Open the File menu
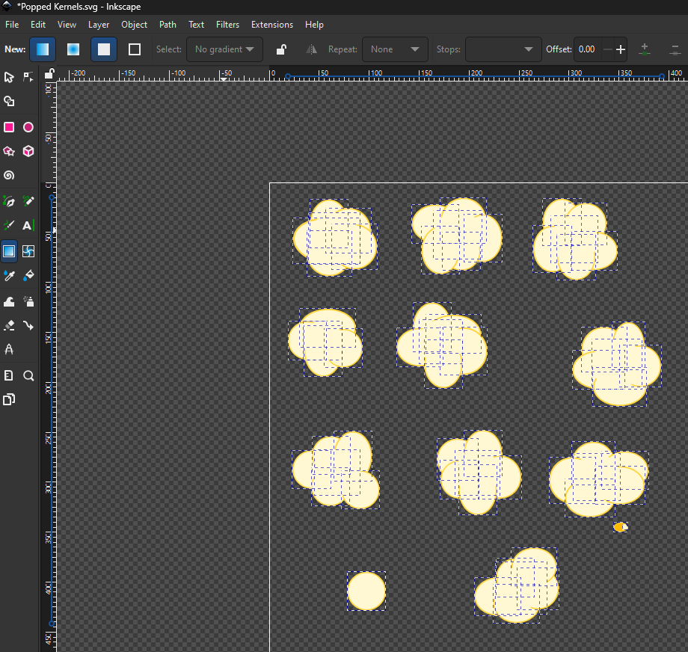The image size is (688, 652). click(x=12, y=25)
